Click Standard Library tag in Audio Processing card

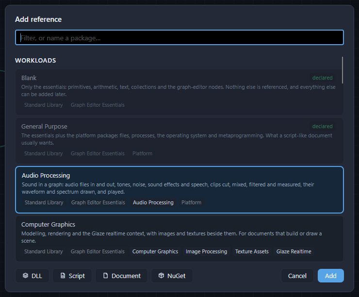pyautogui.click(x=44, y=202)
